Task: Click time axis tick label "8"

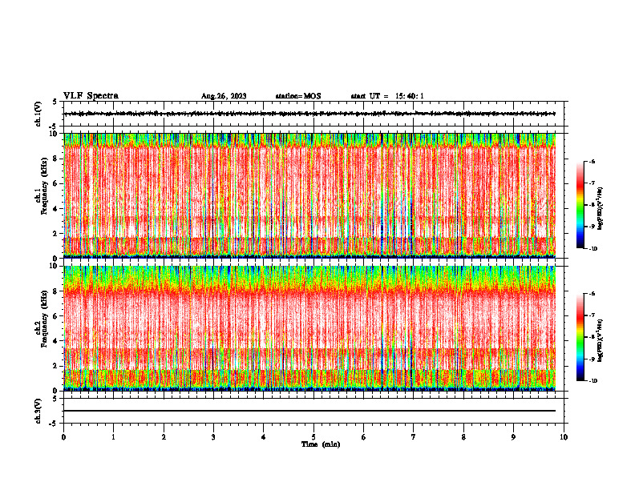Action: click(463, 437)
